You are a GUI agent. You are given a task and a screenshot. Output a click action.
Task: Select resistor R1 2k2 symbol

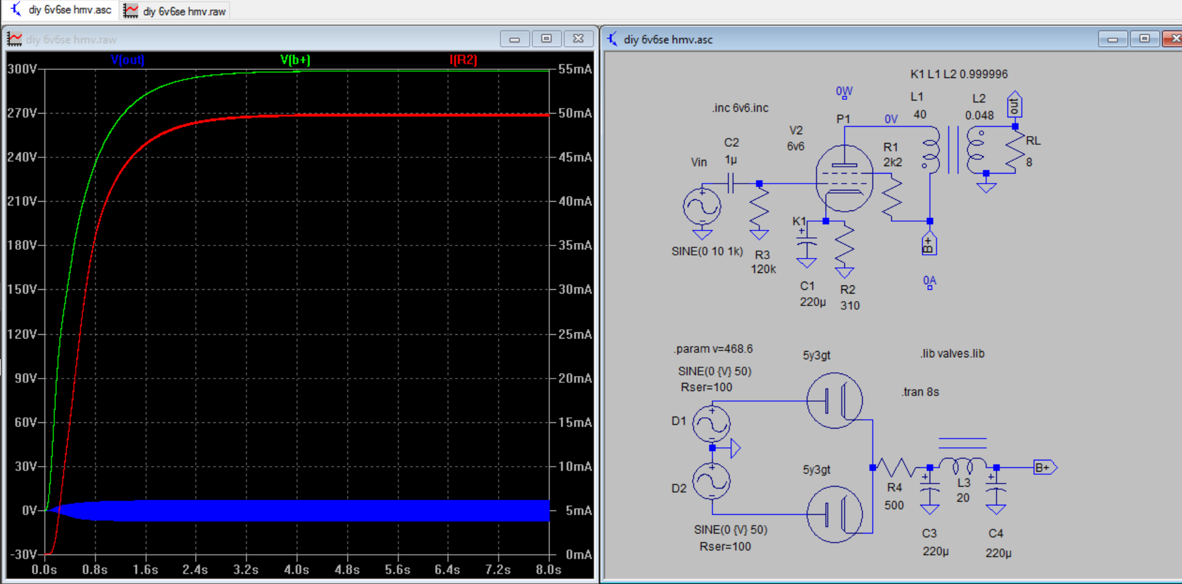pyautogui.click(x=892, y=199)
